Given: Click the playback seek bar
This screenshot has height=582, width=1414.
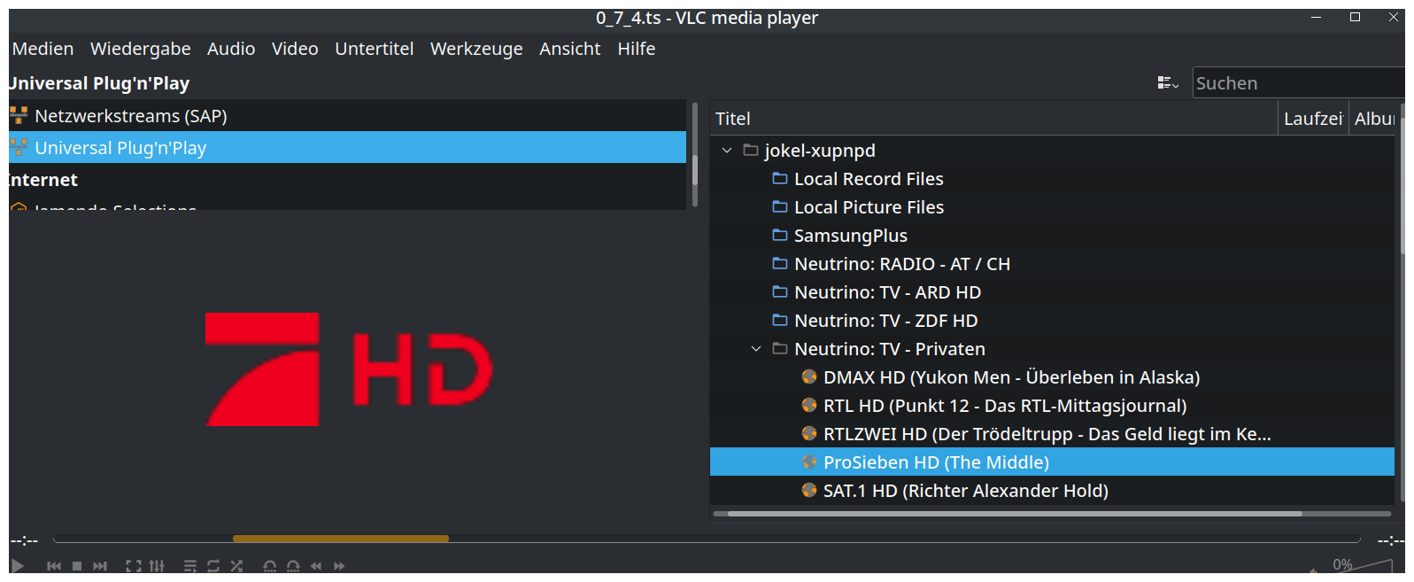Looking at the screenshot, I should [x=706, y=539].
